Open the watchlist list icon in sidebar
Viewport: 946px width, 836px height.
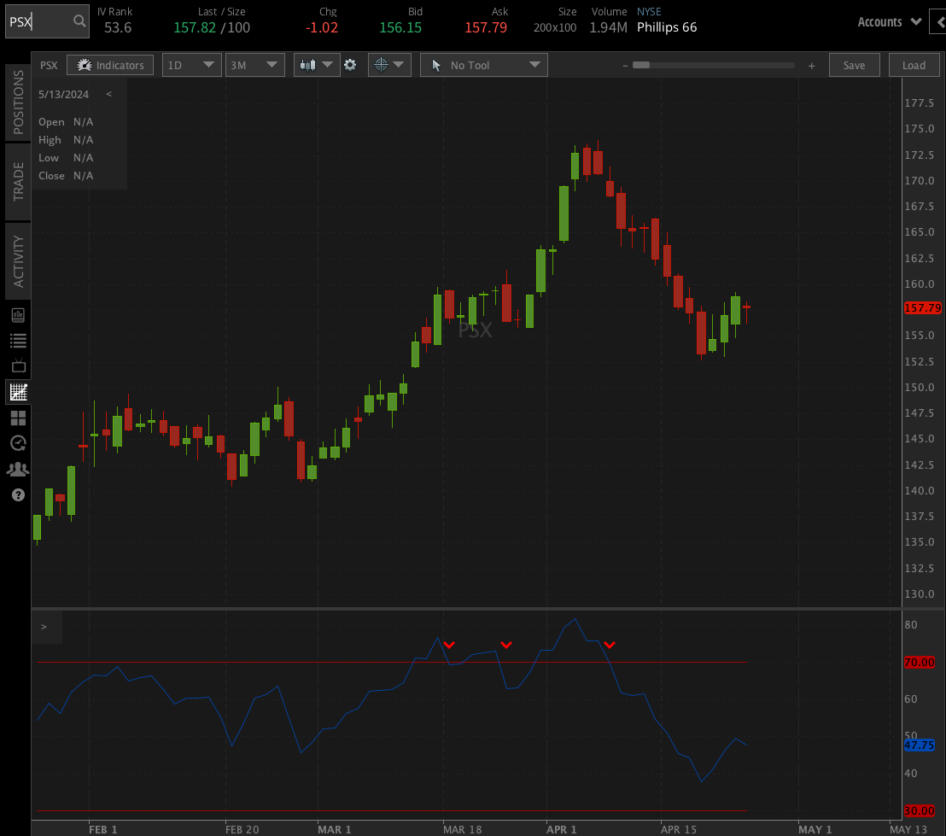click(x=18, y=341)
